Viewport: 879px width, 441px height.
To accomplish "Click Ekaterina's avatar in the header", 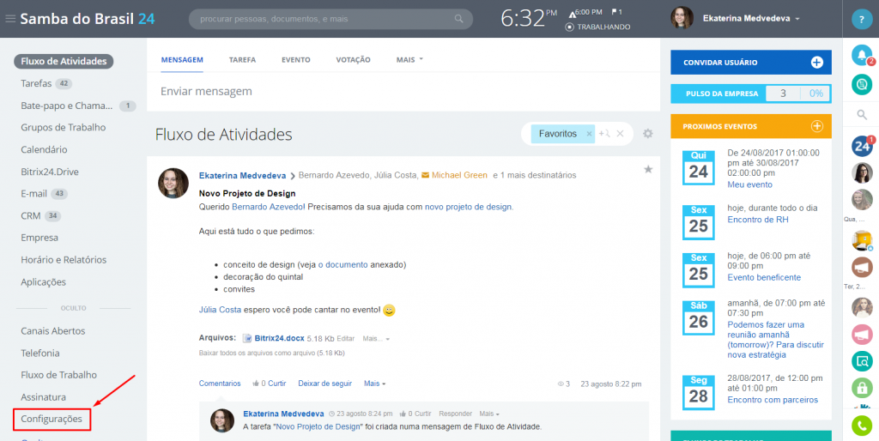I will click(x=682, y=18).
